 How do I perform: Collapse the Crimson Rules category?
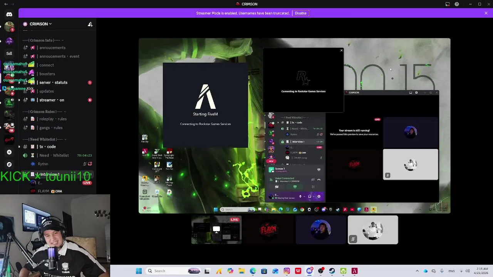coord(44,112)
